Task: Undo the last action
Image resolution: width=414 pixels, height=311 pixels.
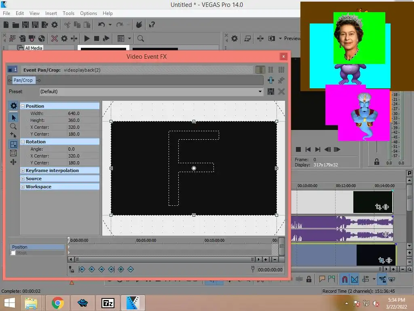Action: [x=101, y=25]
